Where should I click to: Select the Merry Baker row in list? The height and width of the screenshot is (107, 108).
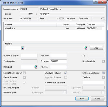[x=53, y=29]
